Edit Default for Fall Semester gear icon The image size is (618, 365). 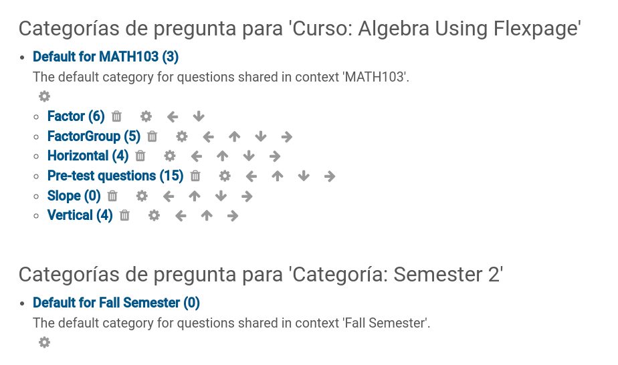click(x=45, y=342)
